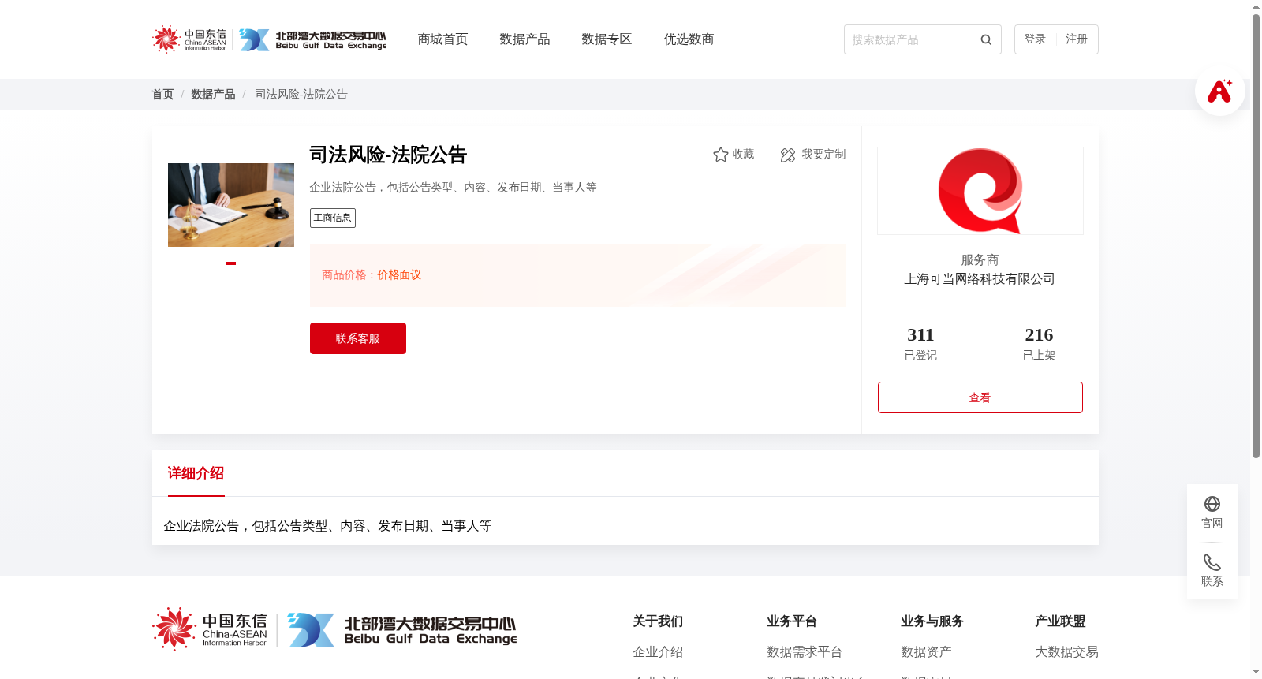Click the globe official site icon

click(1212, 504)
